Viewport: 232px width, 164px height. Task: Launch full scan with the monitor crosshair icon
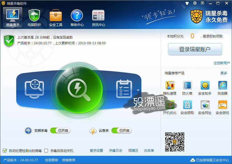34,89
